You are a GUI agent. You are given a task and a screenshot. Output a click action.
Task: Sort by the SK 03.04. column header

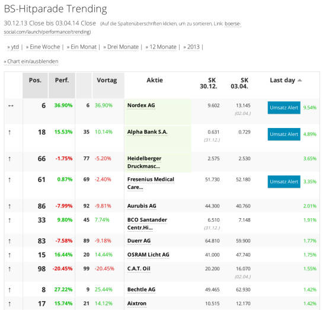pyautogui.click(x=239, y=83)
